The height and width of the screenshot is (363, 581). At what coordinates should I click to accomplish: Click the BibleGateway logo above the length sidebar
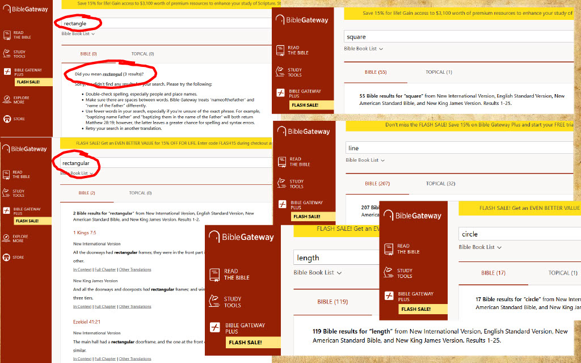(241, 237)
